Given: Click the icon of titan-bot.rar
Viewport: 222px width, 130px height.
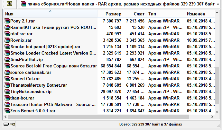Looking at the screenshot, I should [x=7, y=98].
